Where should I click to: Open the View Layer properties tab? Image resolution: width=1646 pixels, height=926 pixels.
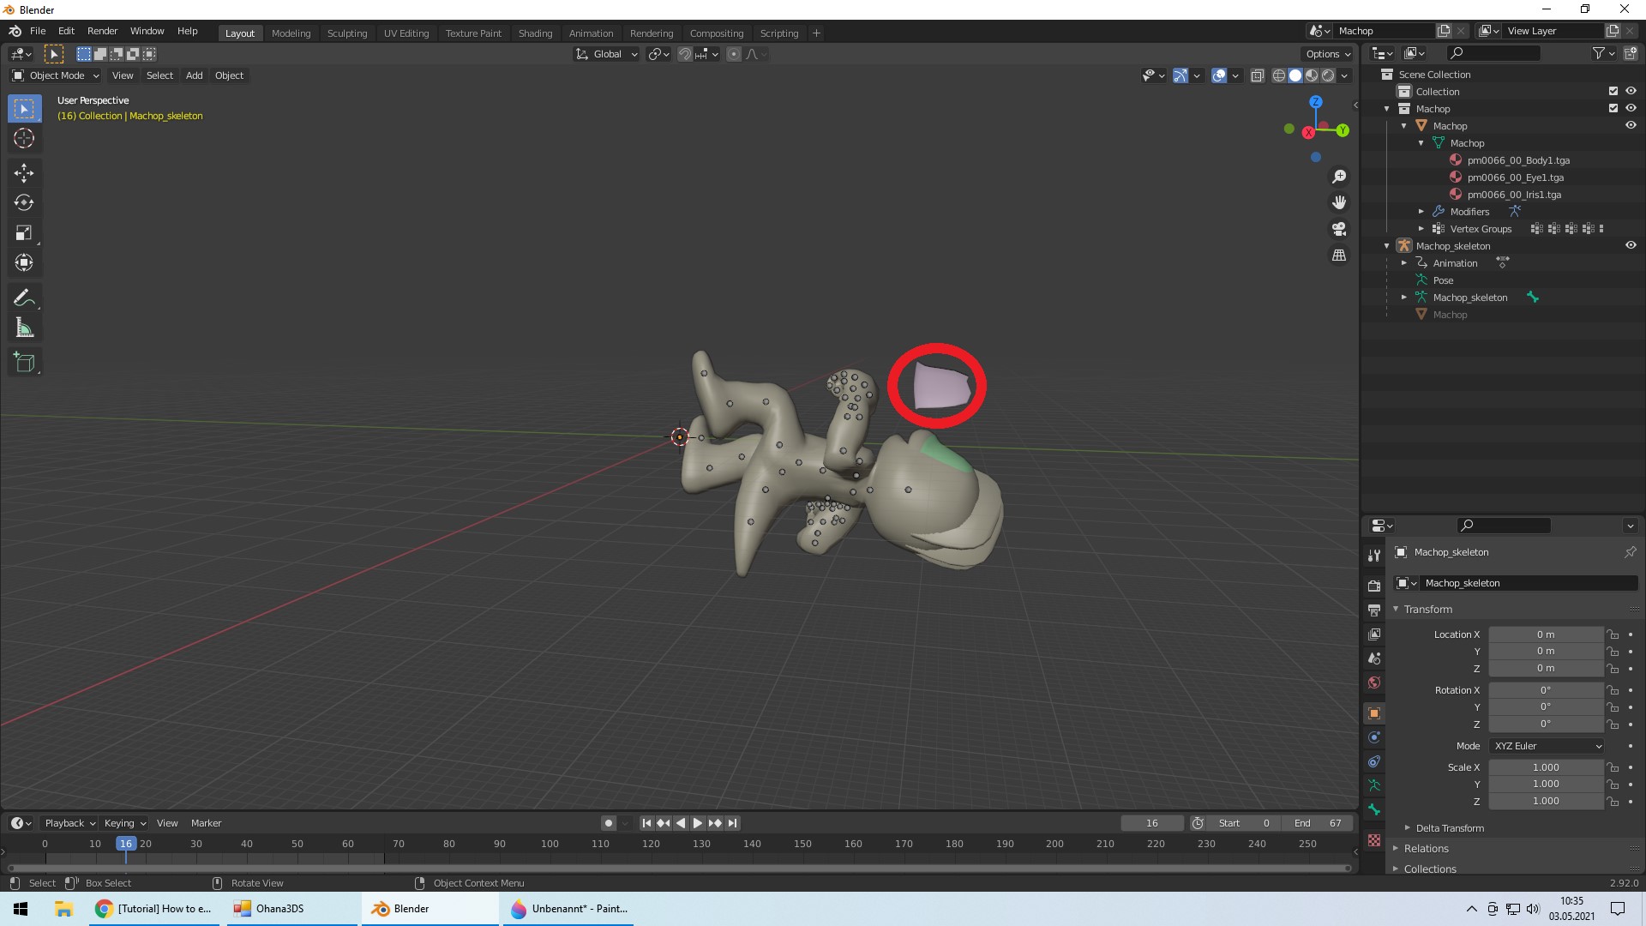[1374, 634]
